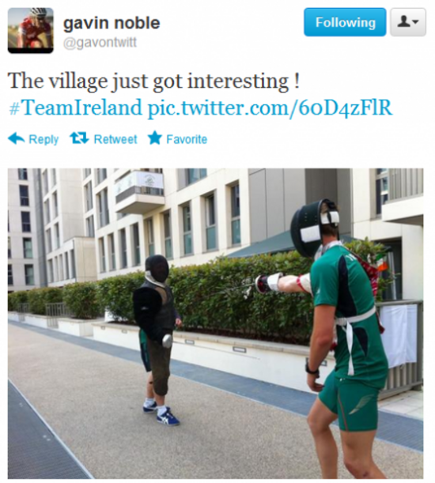Open the pic.twitter.com/60D4zFlR link
Viewport: 435px width, 483px height.
coord(270,108)
